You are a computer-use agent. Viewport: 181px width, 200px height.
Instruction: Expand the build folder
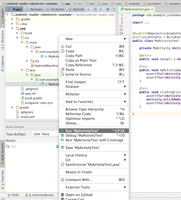tap(17, 33)
